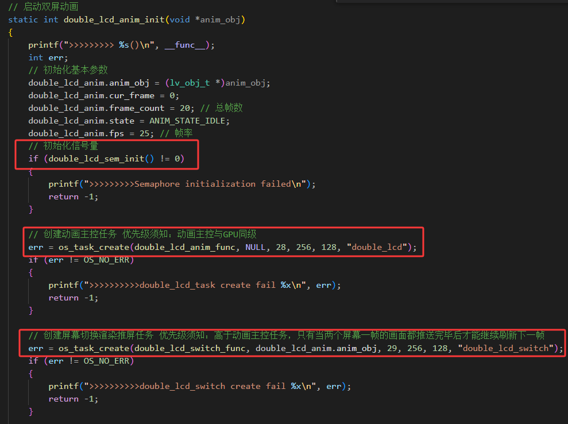Click the comment '// 创建屏幕切换渲染推屏任务'
Viewport: 568px width, 424px height.
coord(91,336)
